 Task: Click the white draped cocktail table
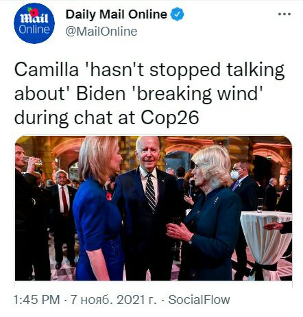click(x=266, y=244)
